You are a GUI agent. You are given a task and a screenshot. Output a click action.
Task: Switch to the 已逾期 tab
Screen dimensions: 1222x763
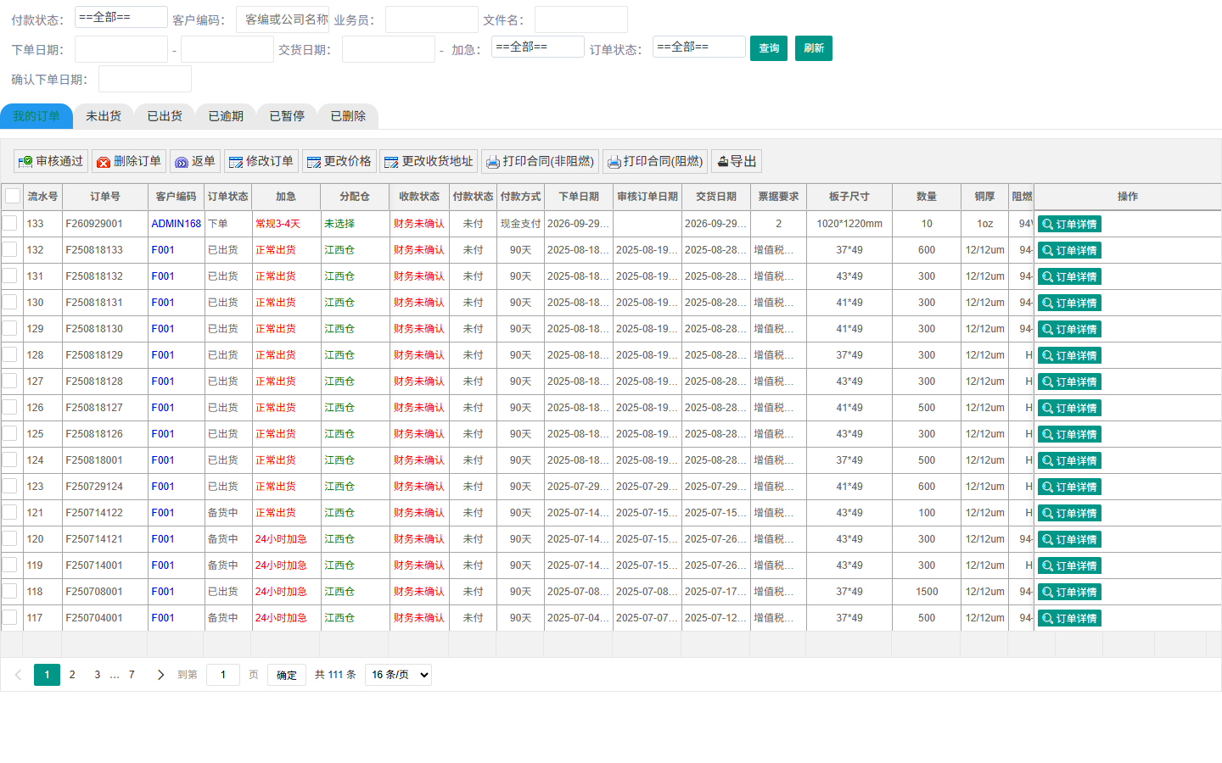pos(226,116)
